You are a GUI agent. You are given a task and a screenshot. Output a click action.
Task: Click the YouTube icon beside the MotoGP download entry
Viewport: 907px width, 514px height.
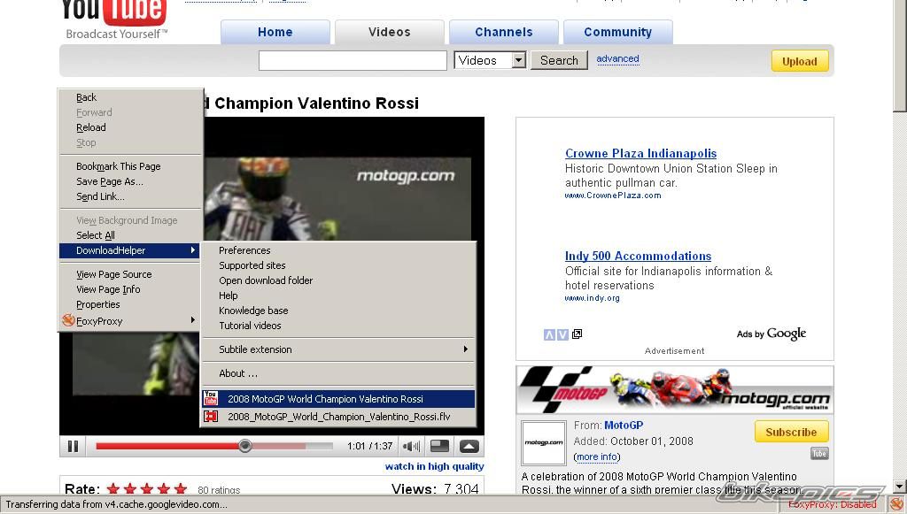[211, 398]
